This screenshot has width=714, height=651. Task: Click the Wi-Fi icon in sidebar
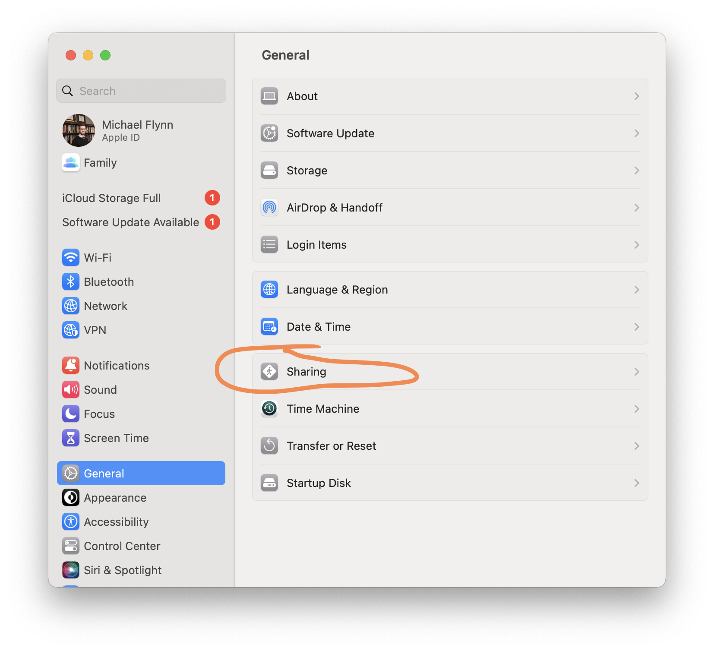tap(71, 258)
